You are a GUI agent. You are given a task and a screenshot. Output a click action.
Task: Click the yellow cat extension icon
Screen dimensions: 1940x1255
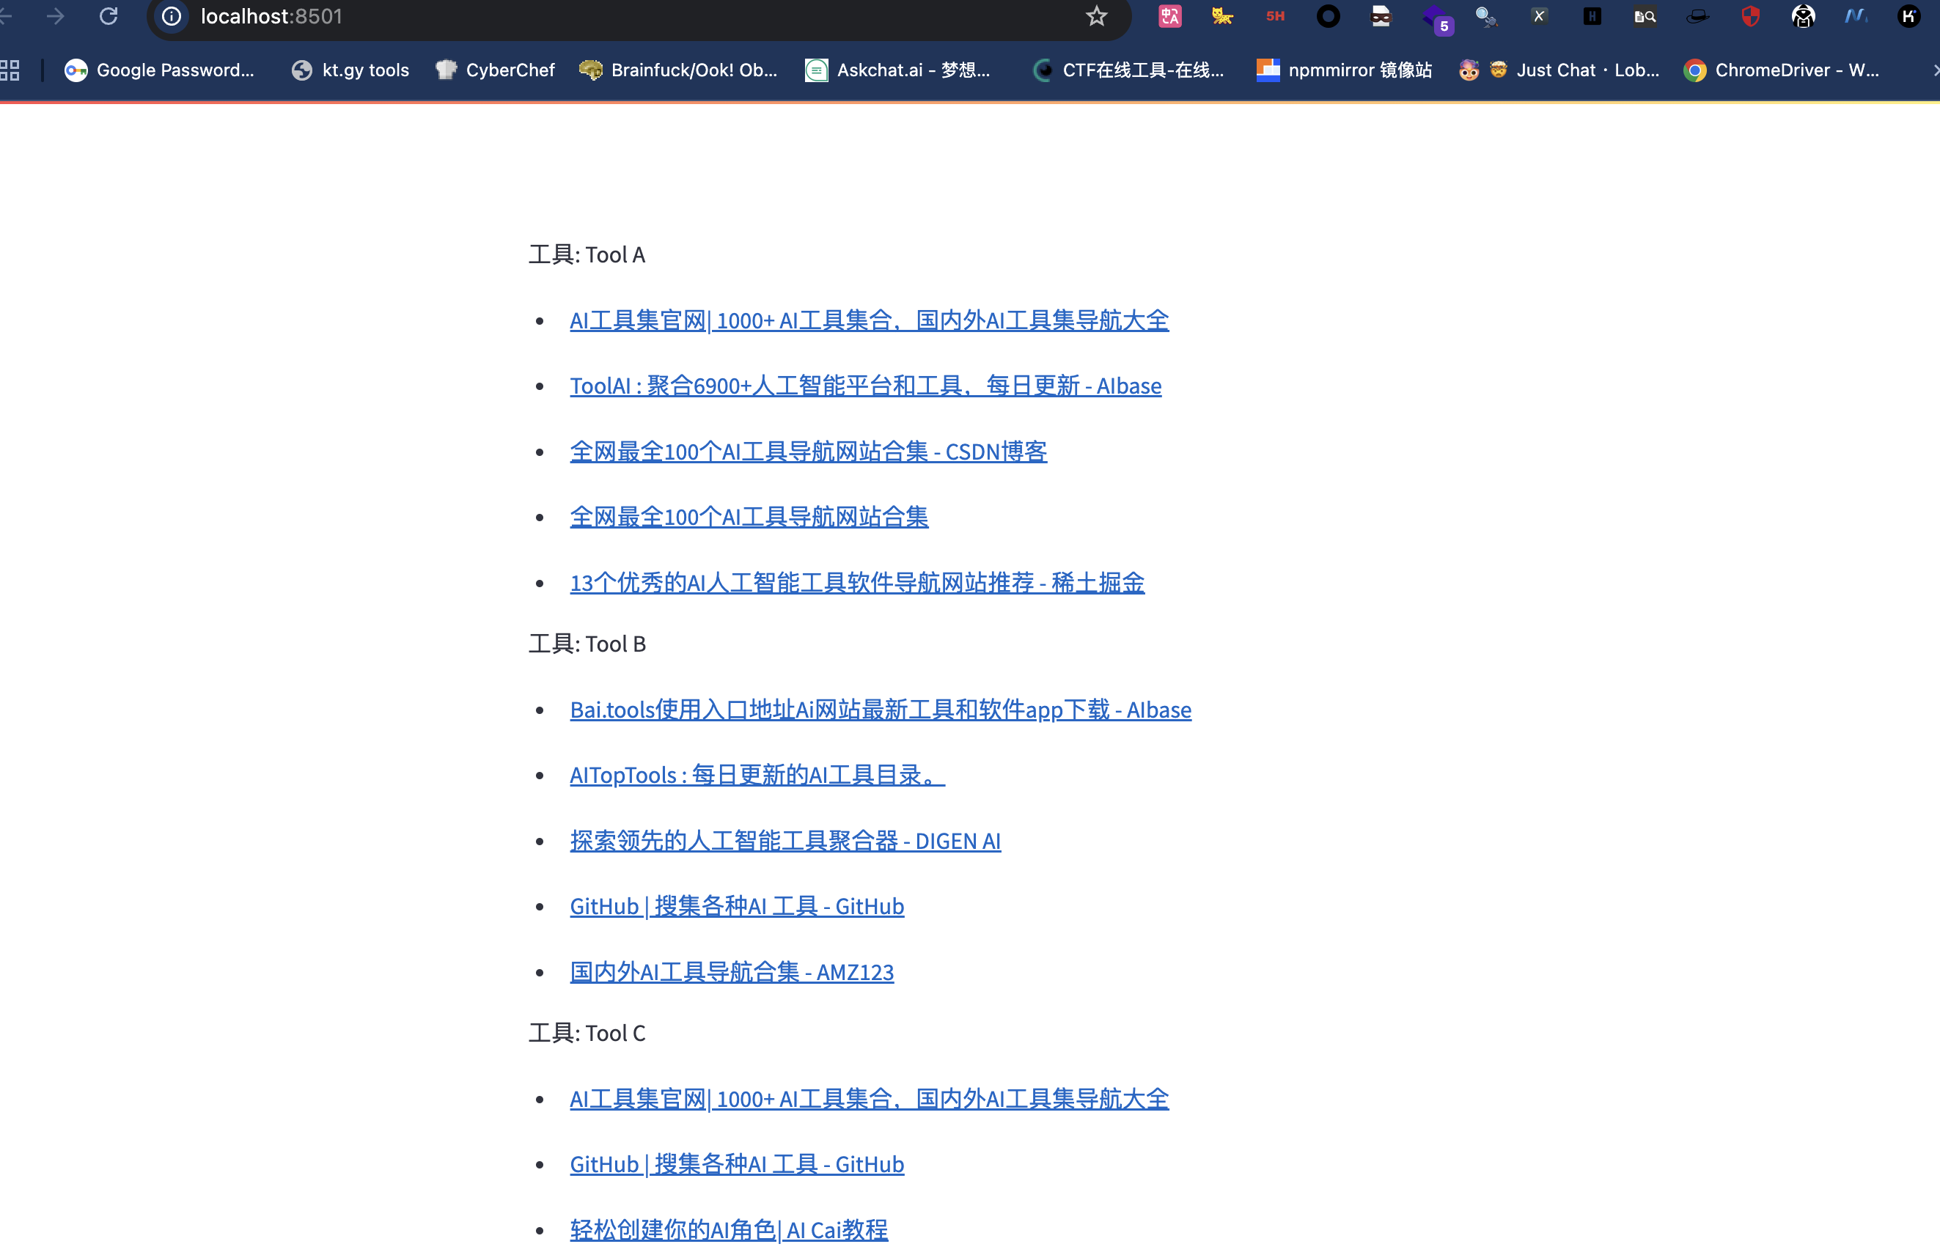tap(1222, 16)
